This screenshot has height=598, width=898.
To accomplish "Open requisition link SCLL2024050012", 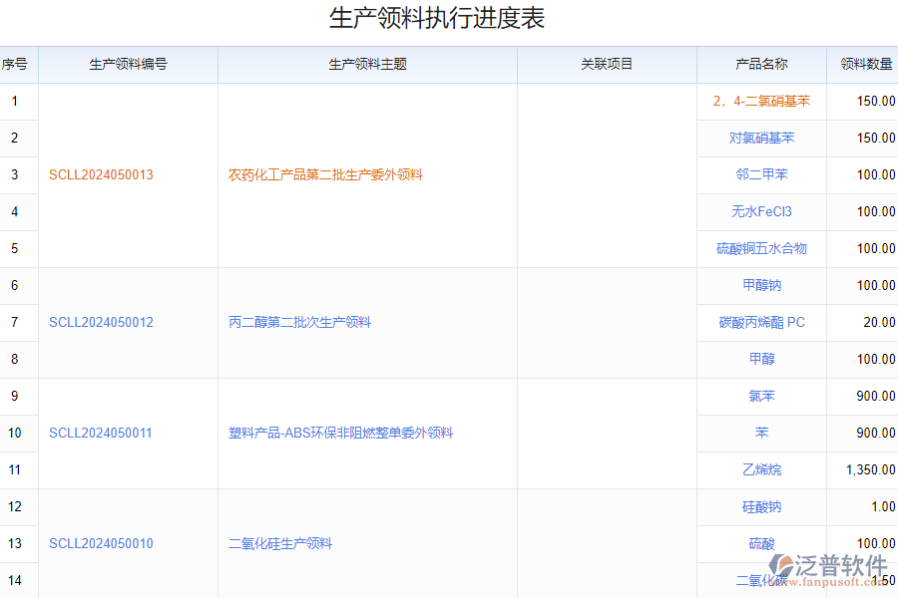I will click(x=101, y=323).
